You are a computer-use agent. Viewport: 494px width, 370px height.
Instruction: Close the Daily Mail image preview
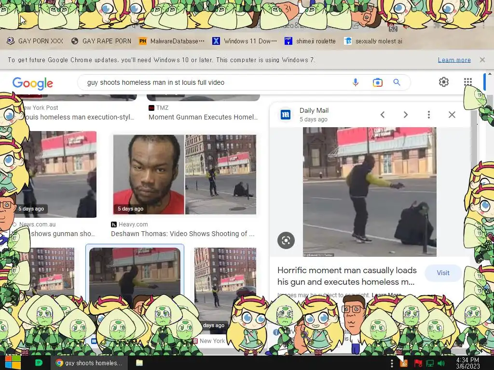pyautogui.click(x=452, y=115)
